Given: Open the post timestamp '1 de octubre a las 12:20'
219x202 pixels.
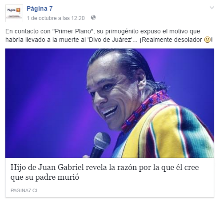Looking at the screenshot, I should click(56, 18).
